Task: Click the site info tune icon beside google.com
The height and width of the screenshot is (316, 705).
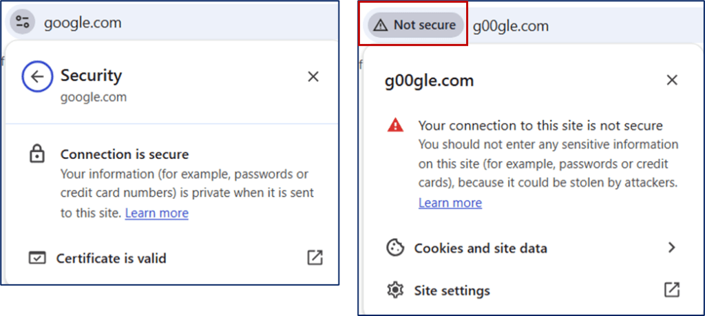Action: [x=23, y=22]
